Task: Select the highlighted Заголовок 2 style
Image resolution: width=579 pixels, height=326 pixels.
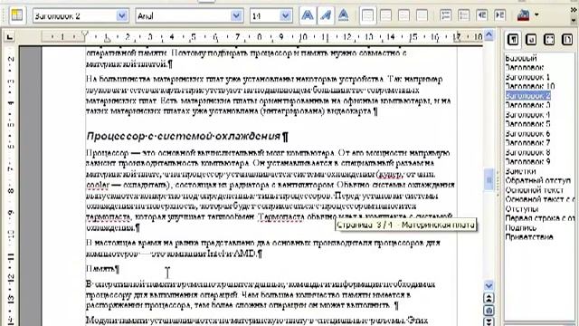Action: (x=528, y=95)
